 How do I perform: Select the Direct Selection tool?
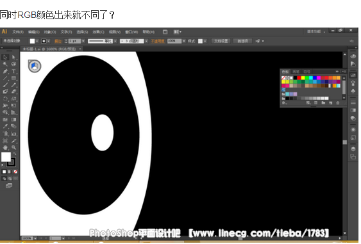[x=13, y=57]
